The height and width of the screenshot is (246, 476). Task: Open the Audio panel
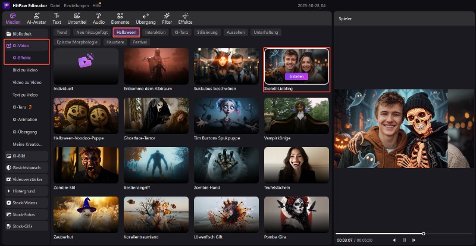[x=99, y=18]
